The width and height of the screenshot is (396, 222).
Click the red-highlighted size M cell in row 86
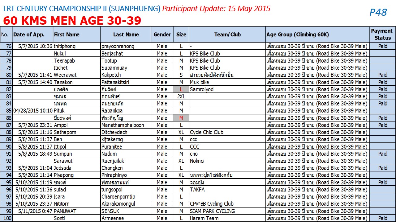pyautogui.click(x=181, y=118)
